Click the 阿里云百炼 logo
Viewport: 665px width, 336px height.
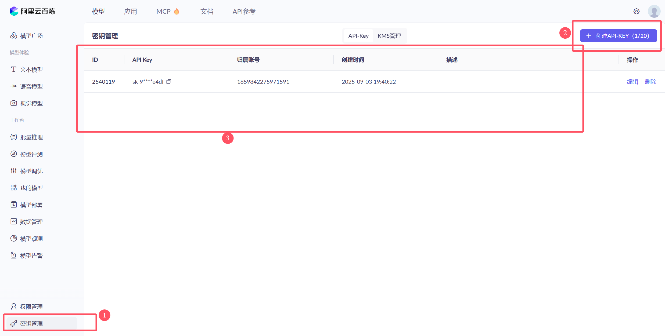click(32, 11)
